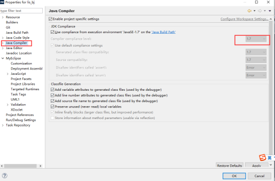This screenshot has height=181, width=275.
Task: Toggle Store information about method parameters checkbox
Action: pos(52,118)
